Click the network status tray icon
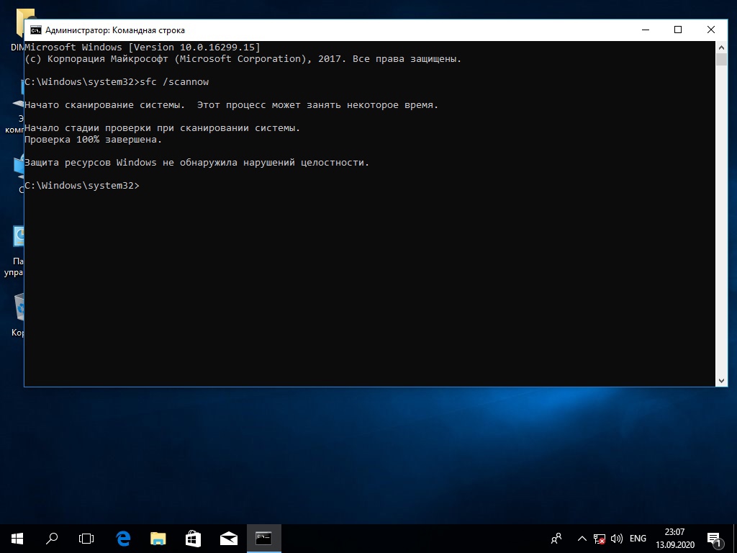The image size is (737, 553). click(600, 538)
